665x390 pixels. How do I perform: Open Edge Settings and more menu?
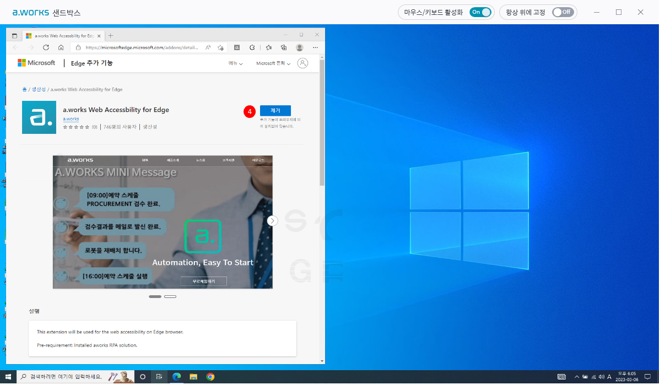point(315,47)
